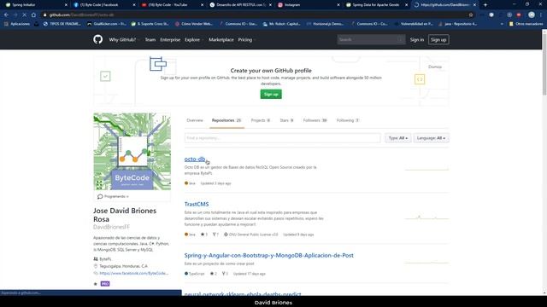Open the Mr. Robot bookmark

click(282, 24)
